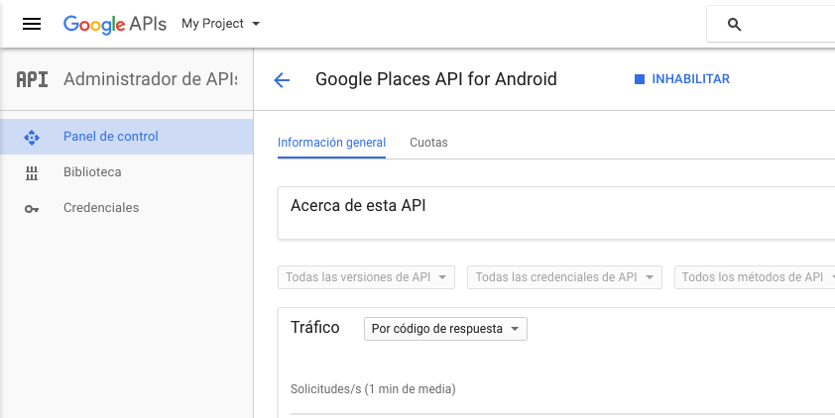The width and height of the screenshot is (835, 418).
Task: Click the Solicitudes/s chart label
Action: 373,389
